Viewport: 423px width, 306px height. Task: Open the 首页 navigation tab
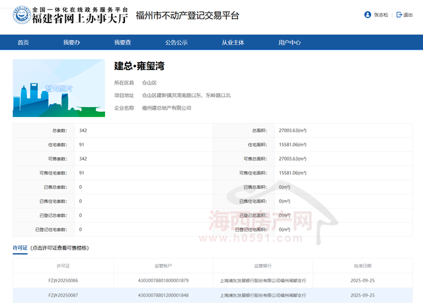pyautogui.click(x=23, y=42)
